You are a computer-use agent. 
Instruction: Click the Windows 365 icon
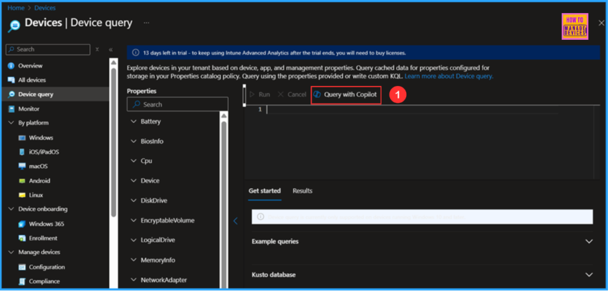[x=22, y=224]
